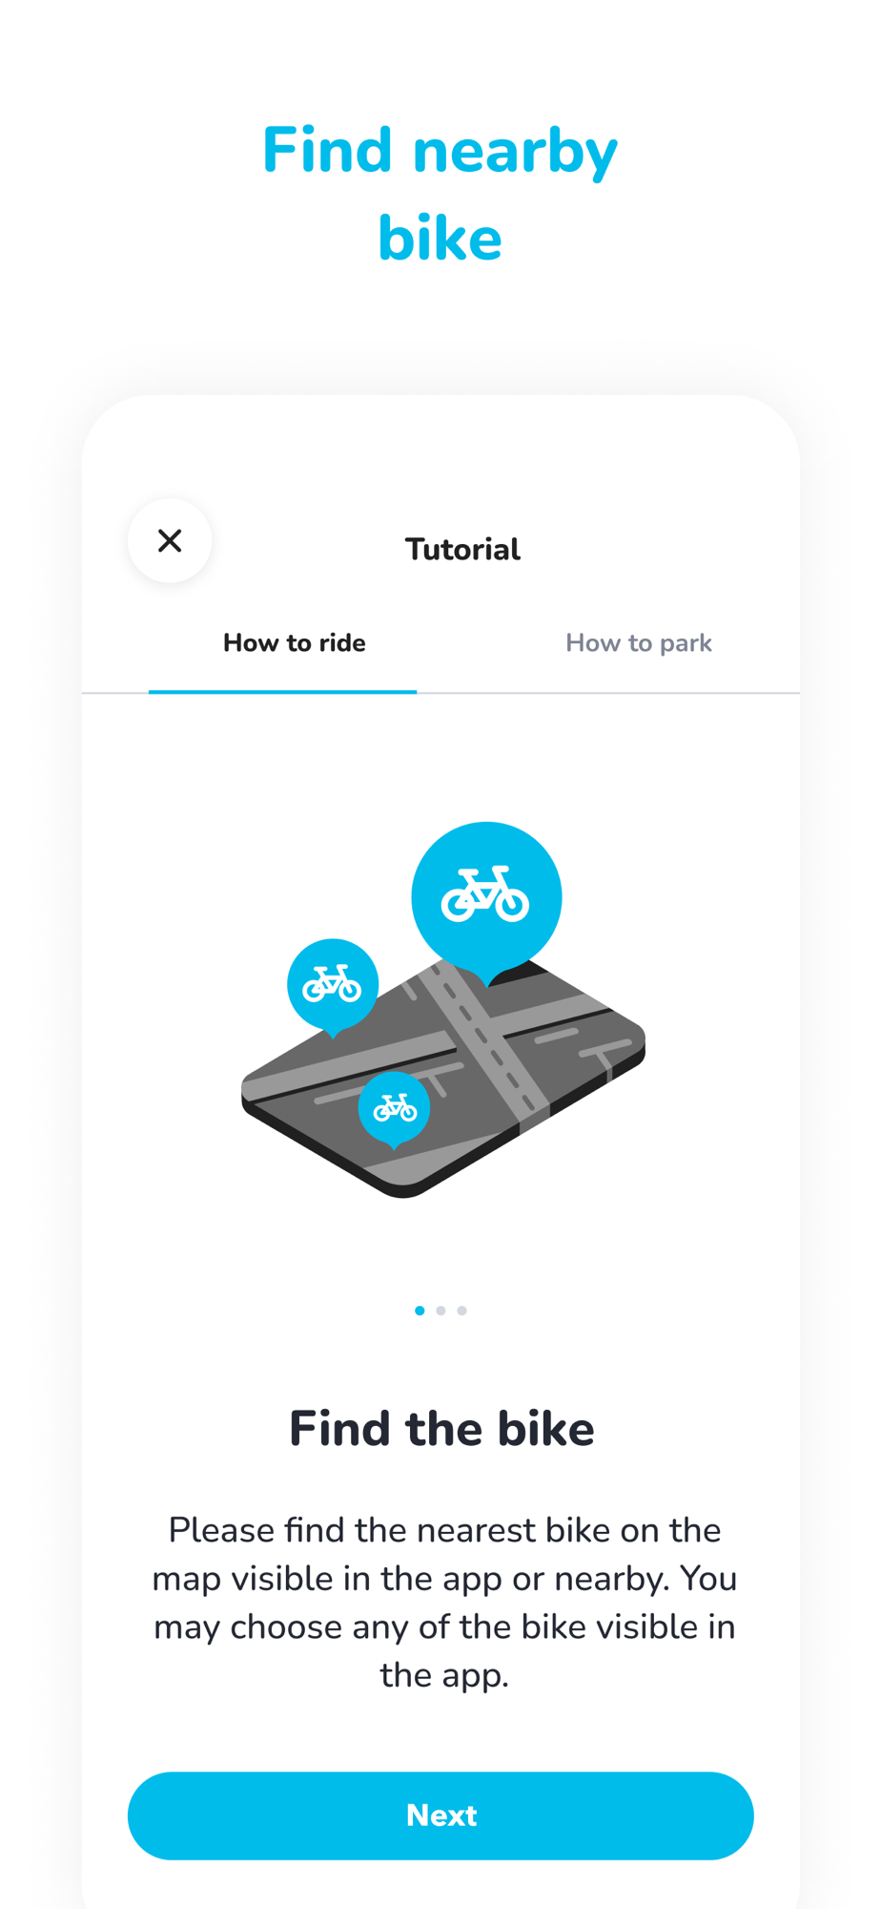881x1909 pixels.
Task: Select the first active page indicator dot
Action: tap(420, 1311)
